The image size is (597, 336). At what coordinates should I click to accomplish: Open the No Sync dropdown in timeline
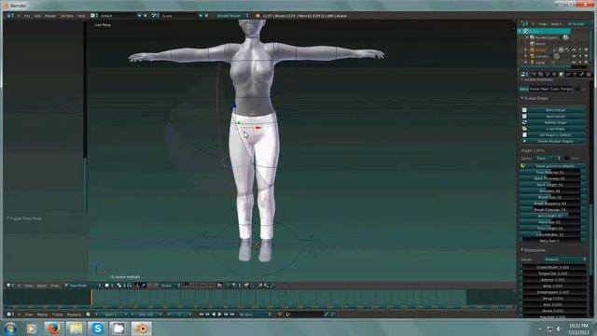[x=255, y=315]
